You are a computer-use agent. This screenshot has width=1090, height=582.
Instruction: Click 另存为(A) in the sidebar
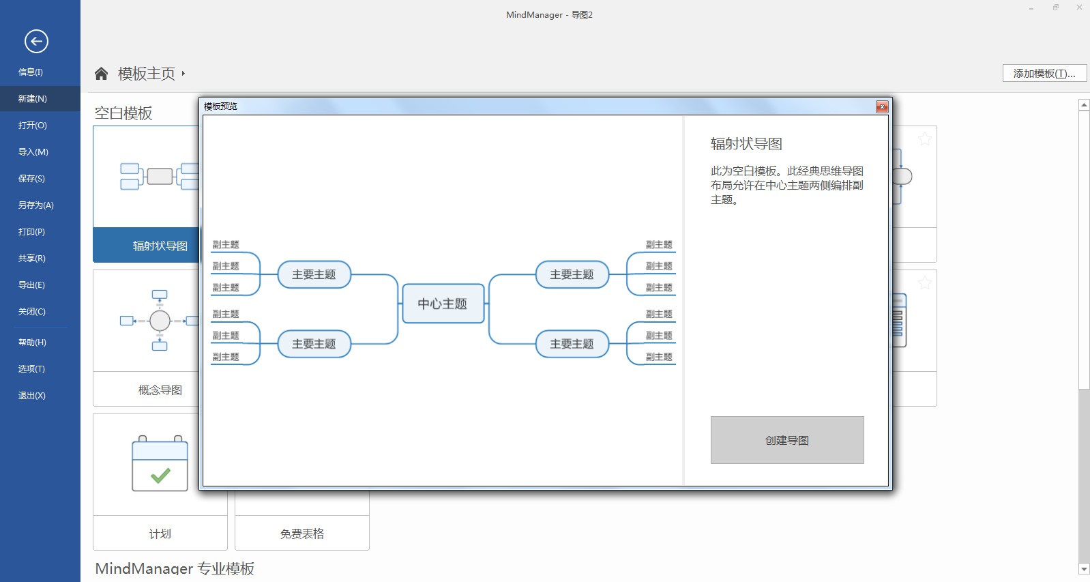coord(35,205)
